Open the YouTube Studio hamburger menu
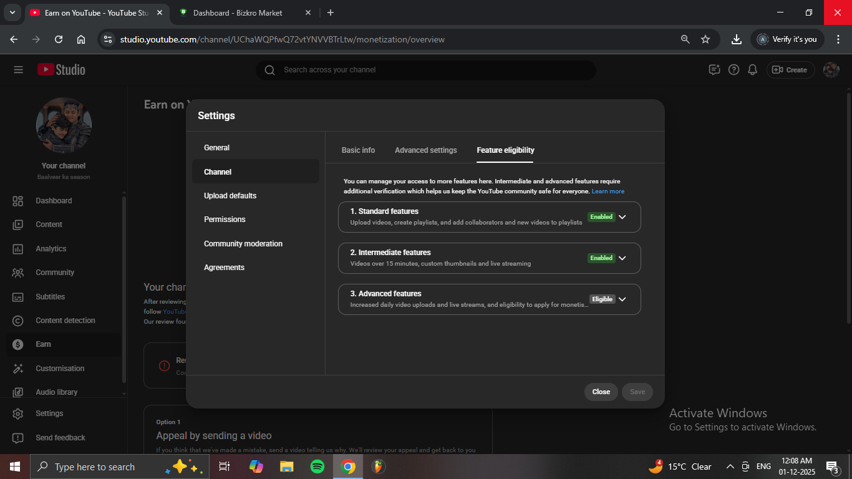Screen dimensions: 852x479 18,70
